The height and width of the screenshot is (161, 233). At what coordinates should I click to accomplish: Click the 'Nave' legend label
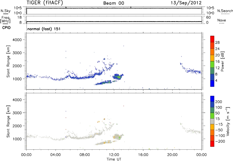tap(222, 20)
